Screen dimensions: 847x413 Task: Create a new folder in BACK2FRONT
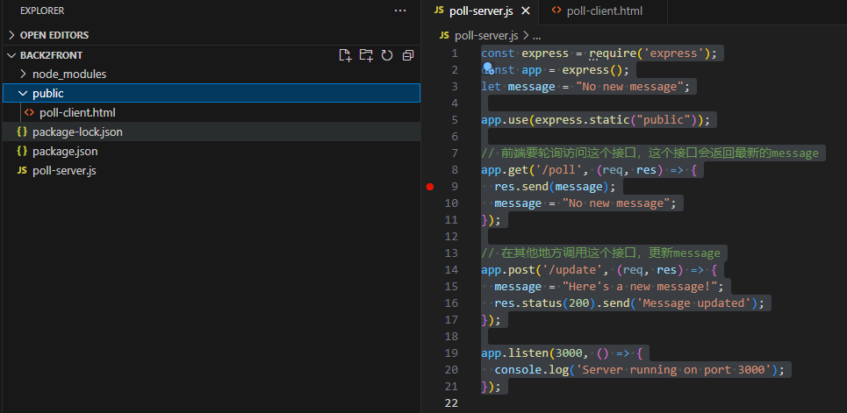point(366,55)
